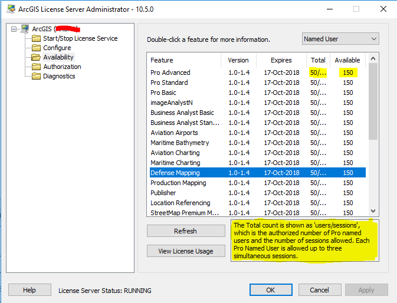Click the Authorization folder icon
397x303 pixels.
36,67
